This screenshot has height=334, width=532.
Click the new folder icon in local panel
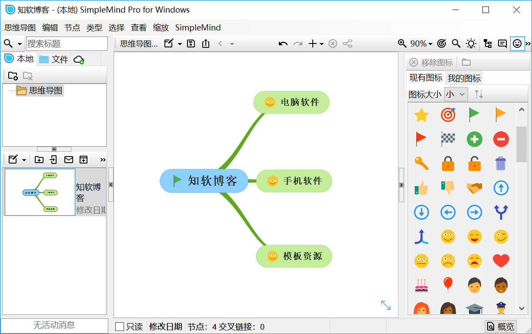[x=13, y=76]
